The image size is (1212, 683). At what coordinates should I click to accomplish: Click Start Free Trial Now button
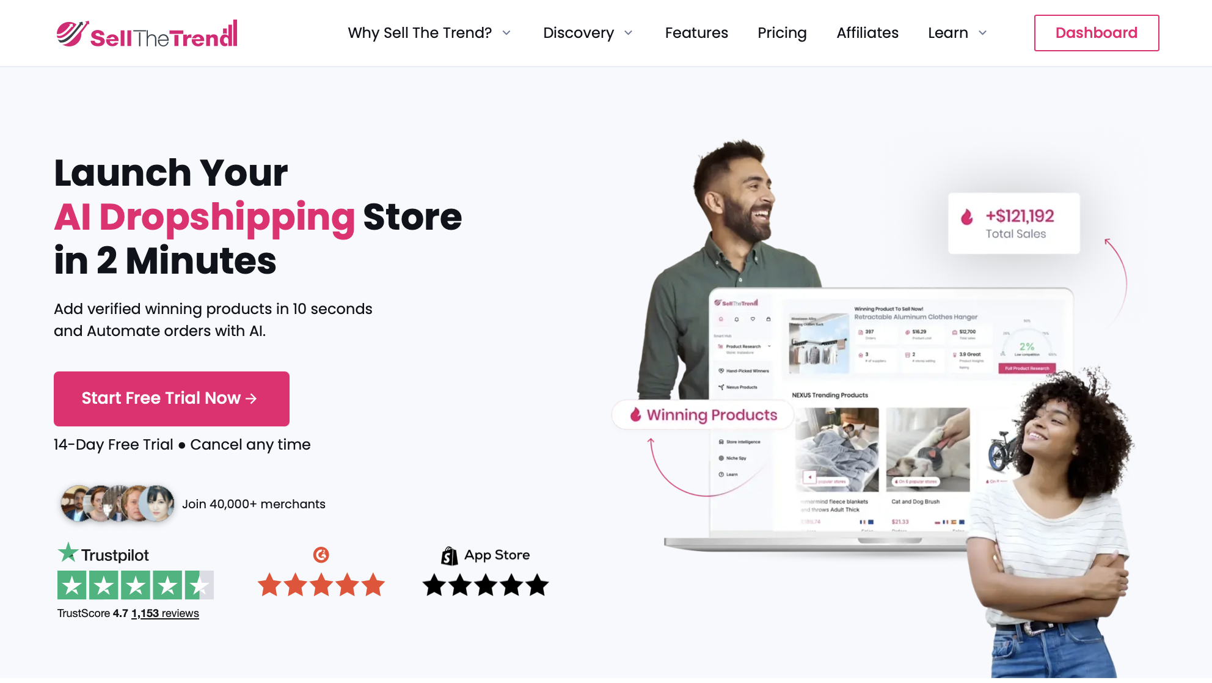point(172,399)
